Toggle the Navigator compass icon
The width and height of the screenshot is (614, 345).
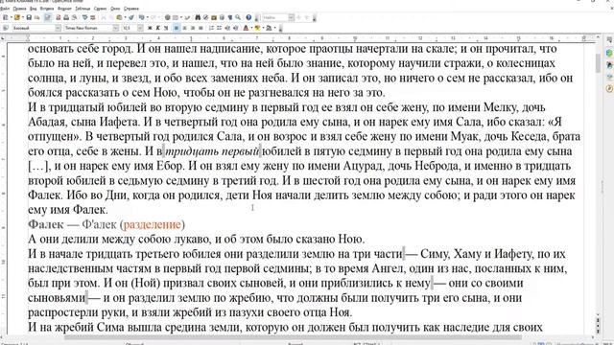tap(205, 17)
